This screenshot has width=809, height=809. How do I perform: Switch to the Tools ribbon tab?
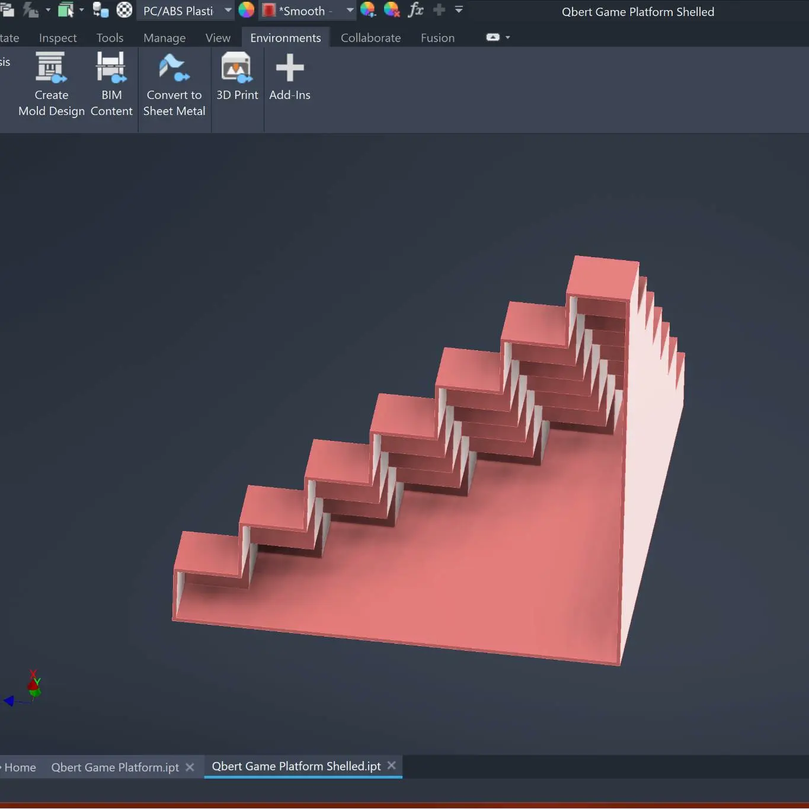[110, 38]
